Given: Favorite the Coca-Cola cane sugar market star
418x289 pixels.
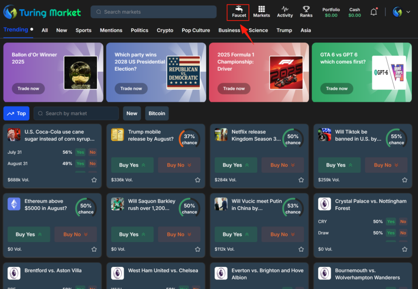Looking at the screenshot, I should 94,180.
